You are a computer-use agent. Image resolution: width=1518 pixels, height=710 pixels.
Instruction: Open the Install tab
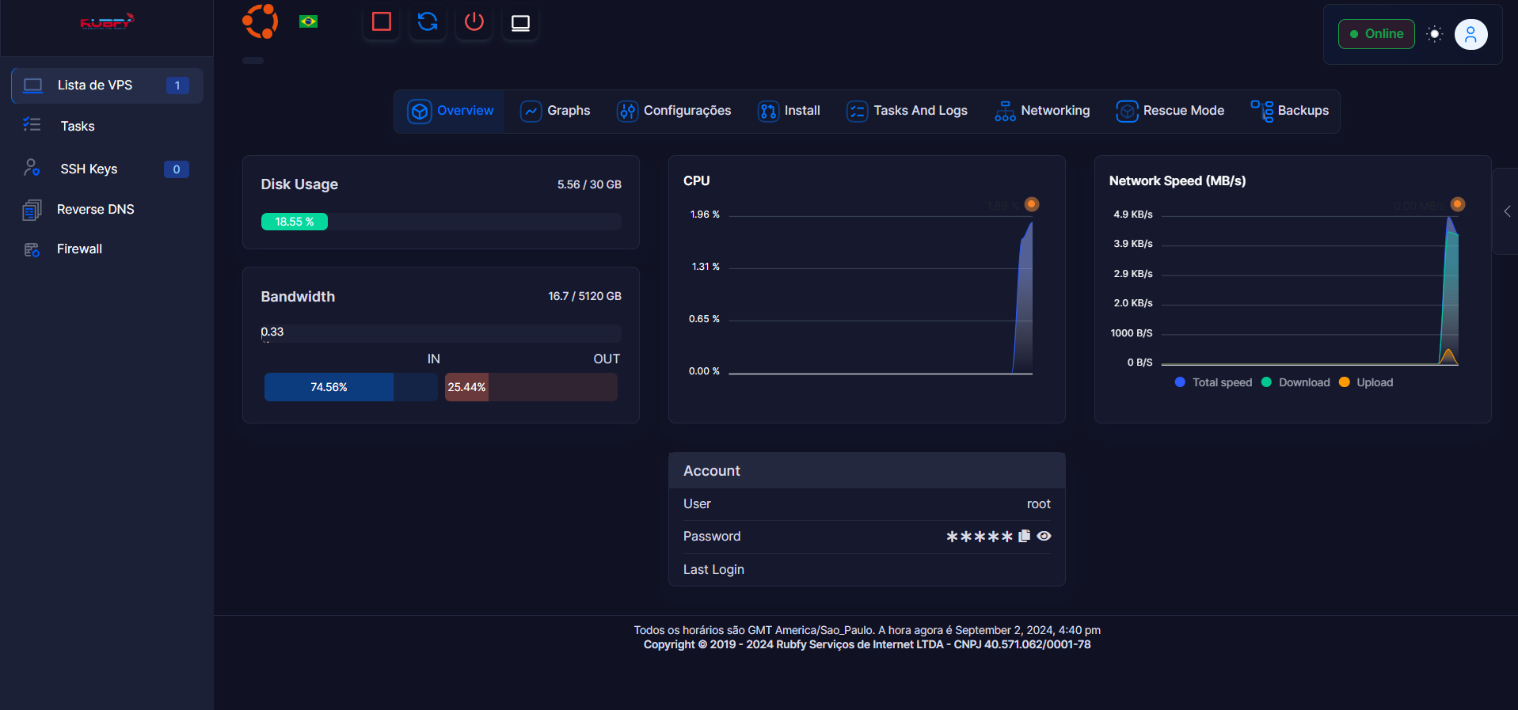[789, 112]
